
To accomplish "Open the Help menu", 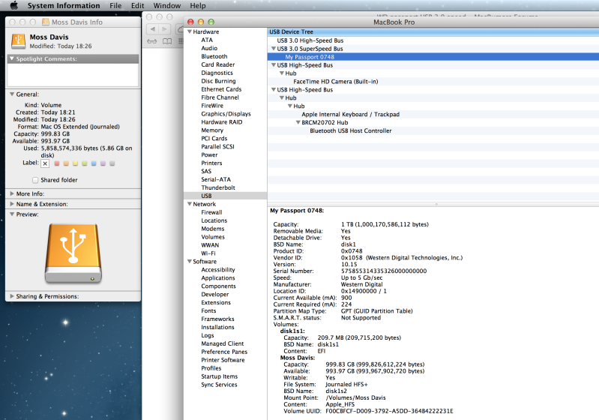I will [198, 6].
